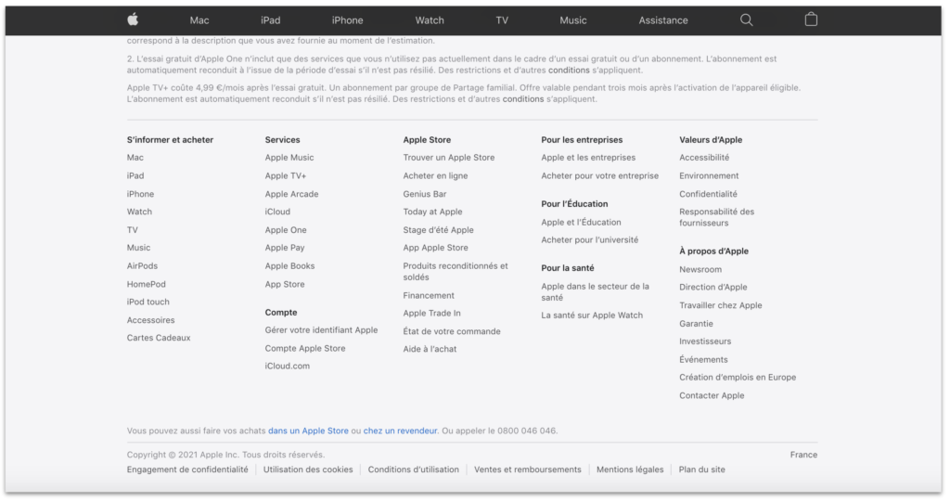950x502 pixels.
Task: Follow the 'dans un Apple Store' link
Action: [x=308, y=431]
